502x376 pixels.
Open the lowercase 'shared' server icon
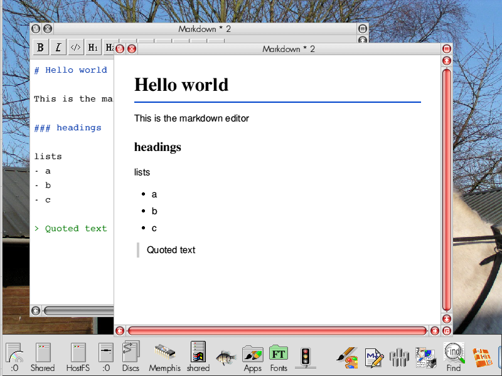click(198, 357)
